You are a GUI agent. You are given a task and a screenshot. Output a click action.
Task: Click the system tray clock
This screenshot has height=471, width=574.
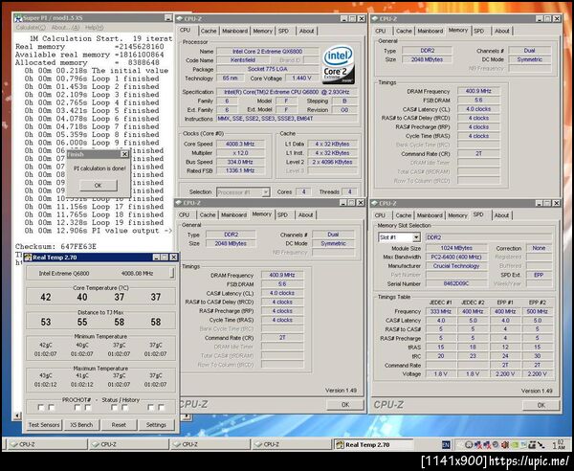tap(559, 444)
